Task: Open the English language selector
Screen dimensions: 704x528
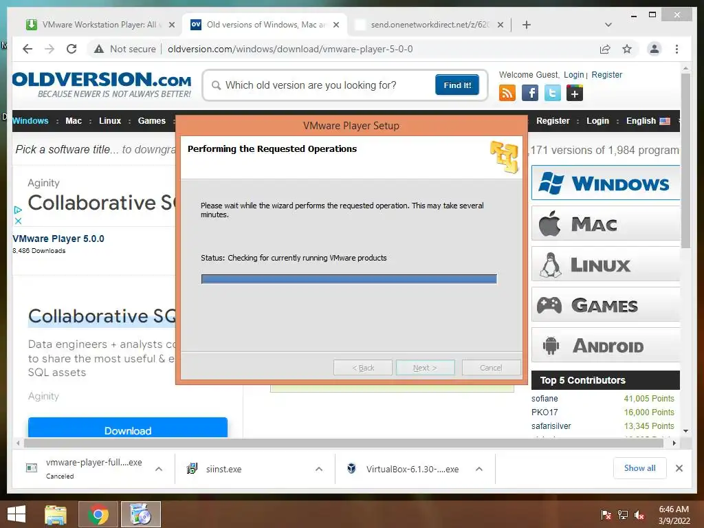Action: point(648,121)
